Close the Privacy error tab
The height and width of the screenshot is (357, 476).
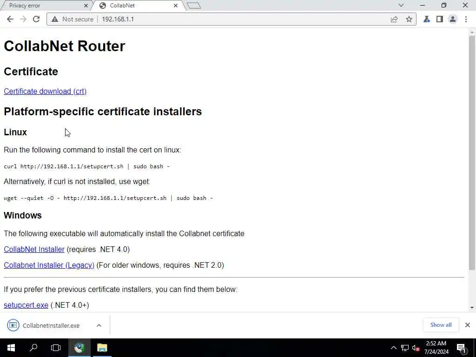point(86,6)
